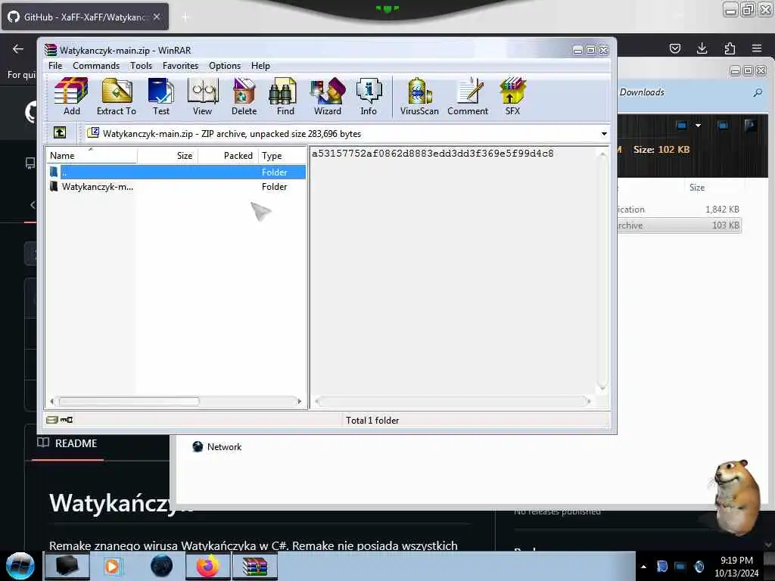The height and width of the screenshot is (581, 775).
Task: Click the Extract To toolbar icon
Action: point(116,97)
